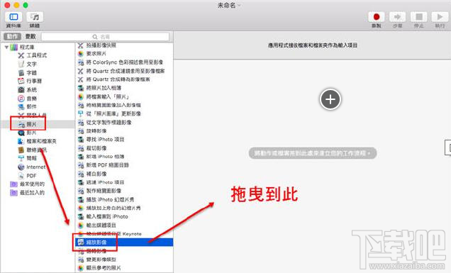Open the 媒體 media browser button
The width and height of the screenshot is (451, 273).
tap(35, 17)
